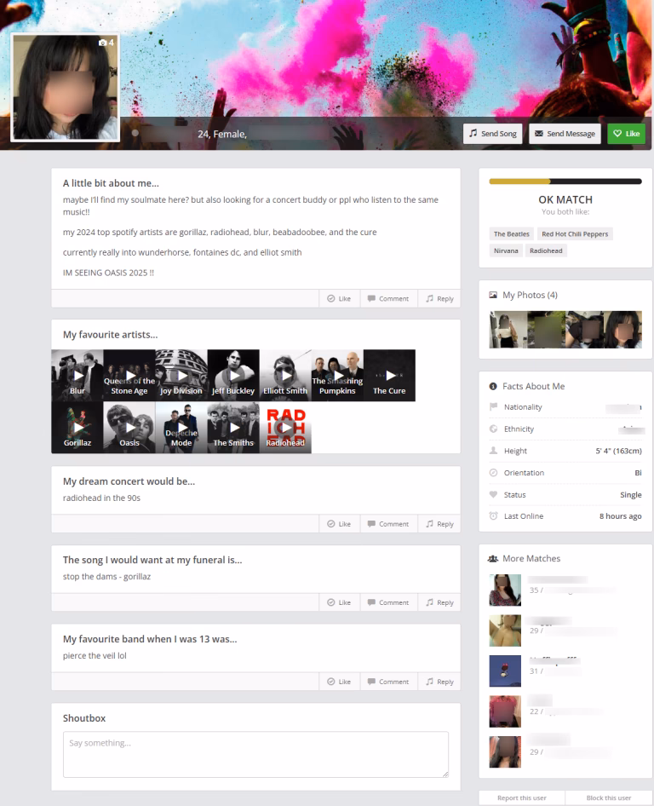Image resolution: width=654 pixels, height=806 pixels.
Task: Click the Block this user link
Action: click(x=609, y=797)
